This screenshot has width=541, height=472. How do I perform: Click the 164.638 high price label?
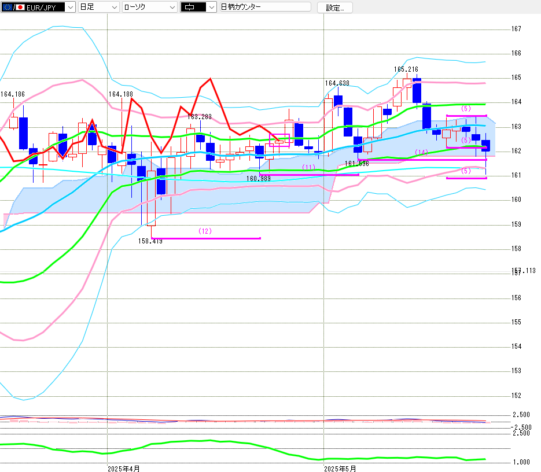click(x=337, y=83)
